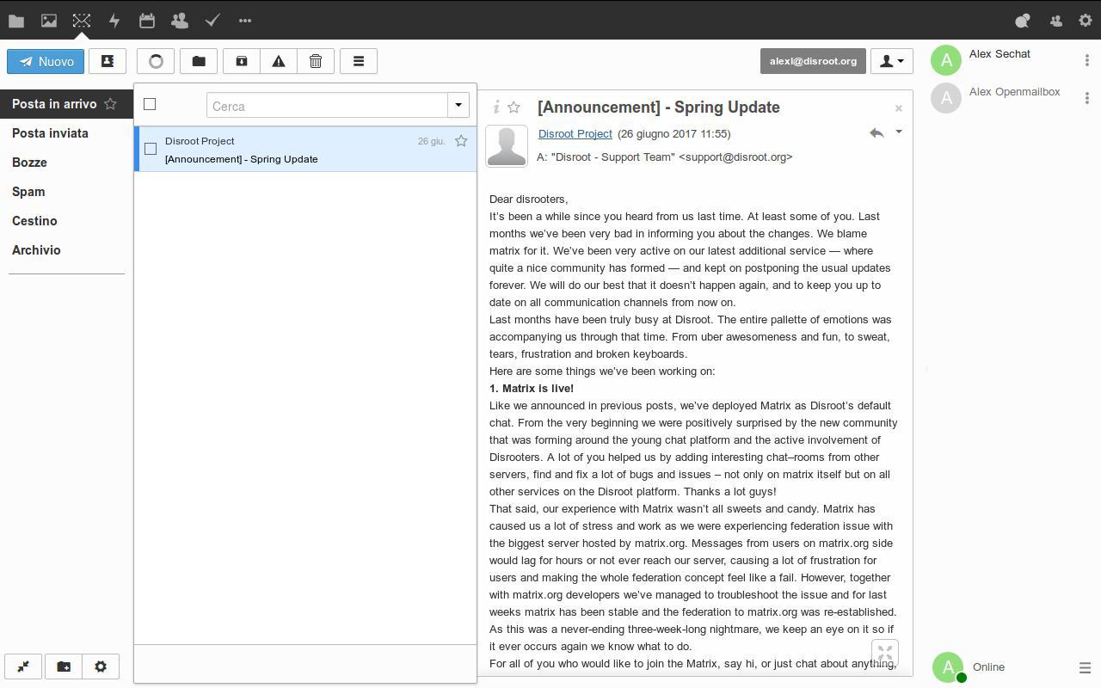
Task: Collapse the folder sidebar with arrows icon
Action: (x=23, y=666)
